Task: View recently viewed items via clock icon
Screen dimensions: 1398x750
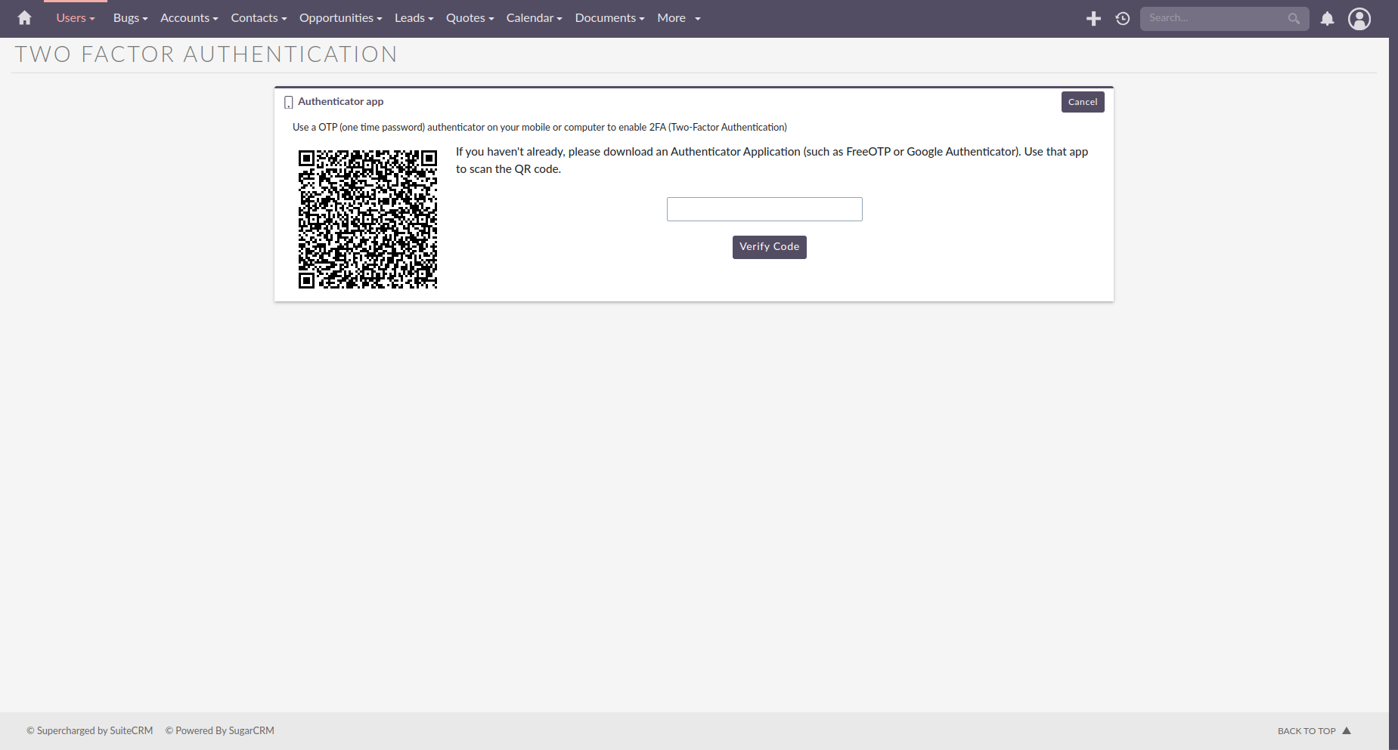Action: coord(1122,18)
